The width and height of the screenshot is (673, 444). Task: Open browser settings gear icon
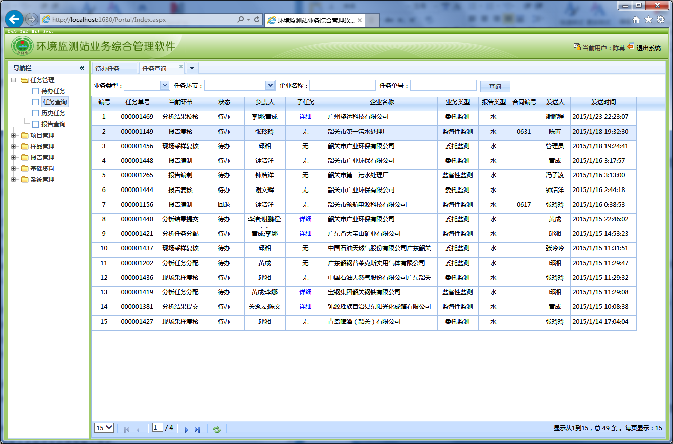point(660,19)
